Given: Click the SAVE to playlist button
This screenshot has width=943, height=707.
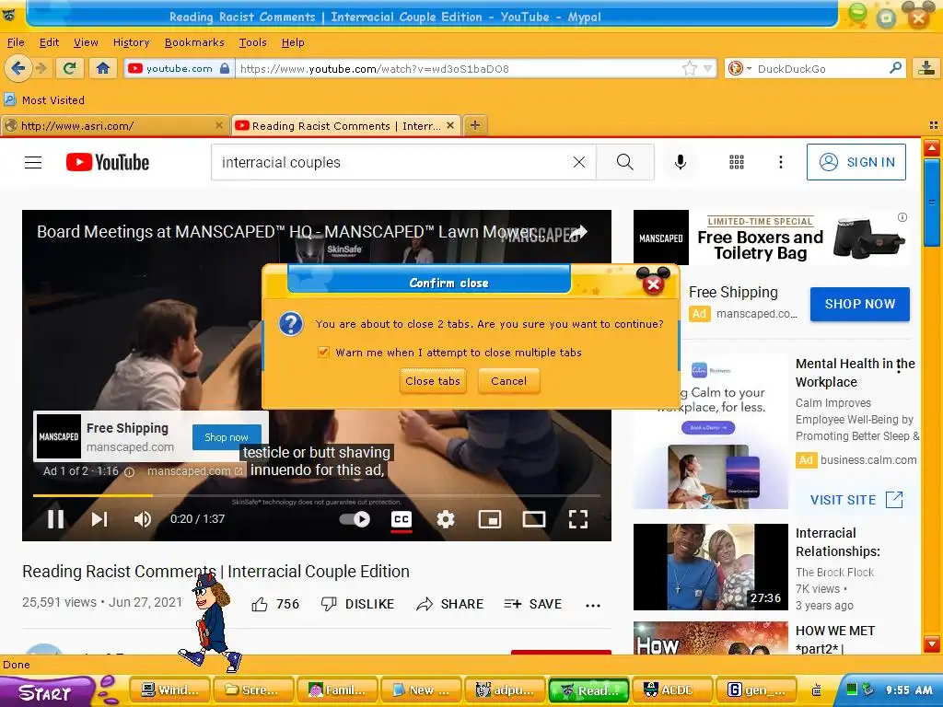Looking at the screenshot, I should click(533, 604).
